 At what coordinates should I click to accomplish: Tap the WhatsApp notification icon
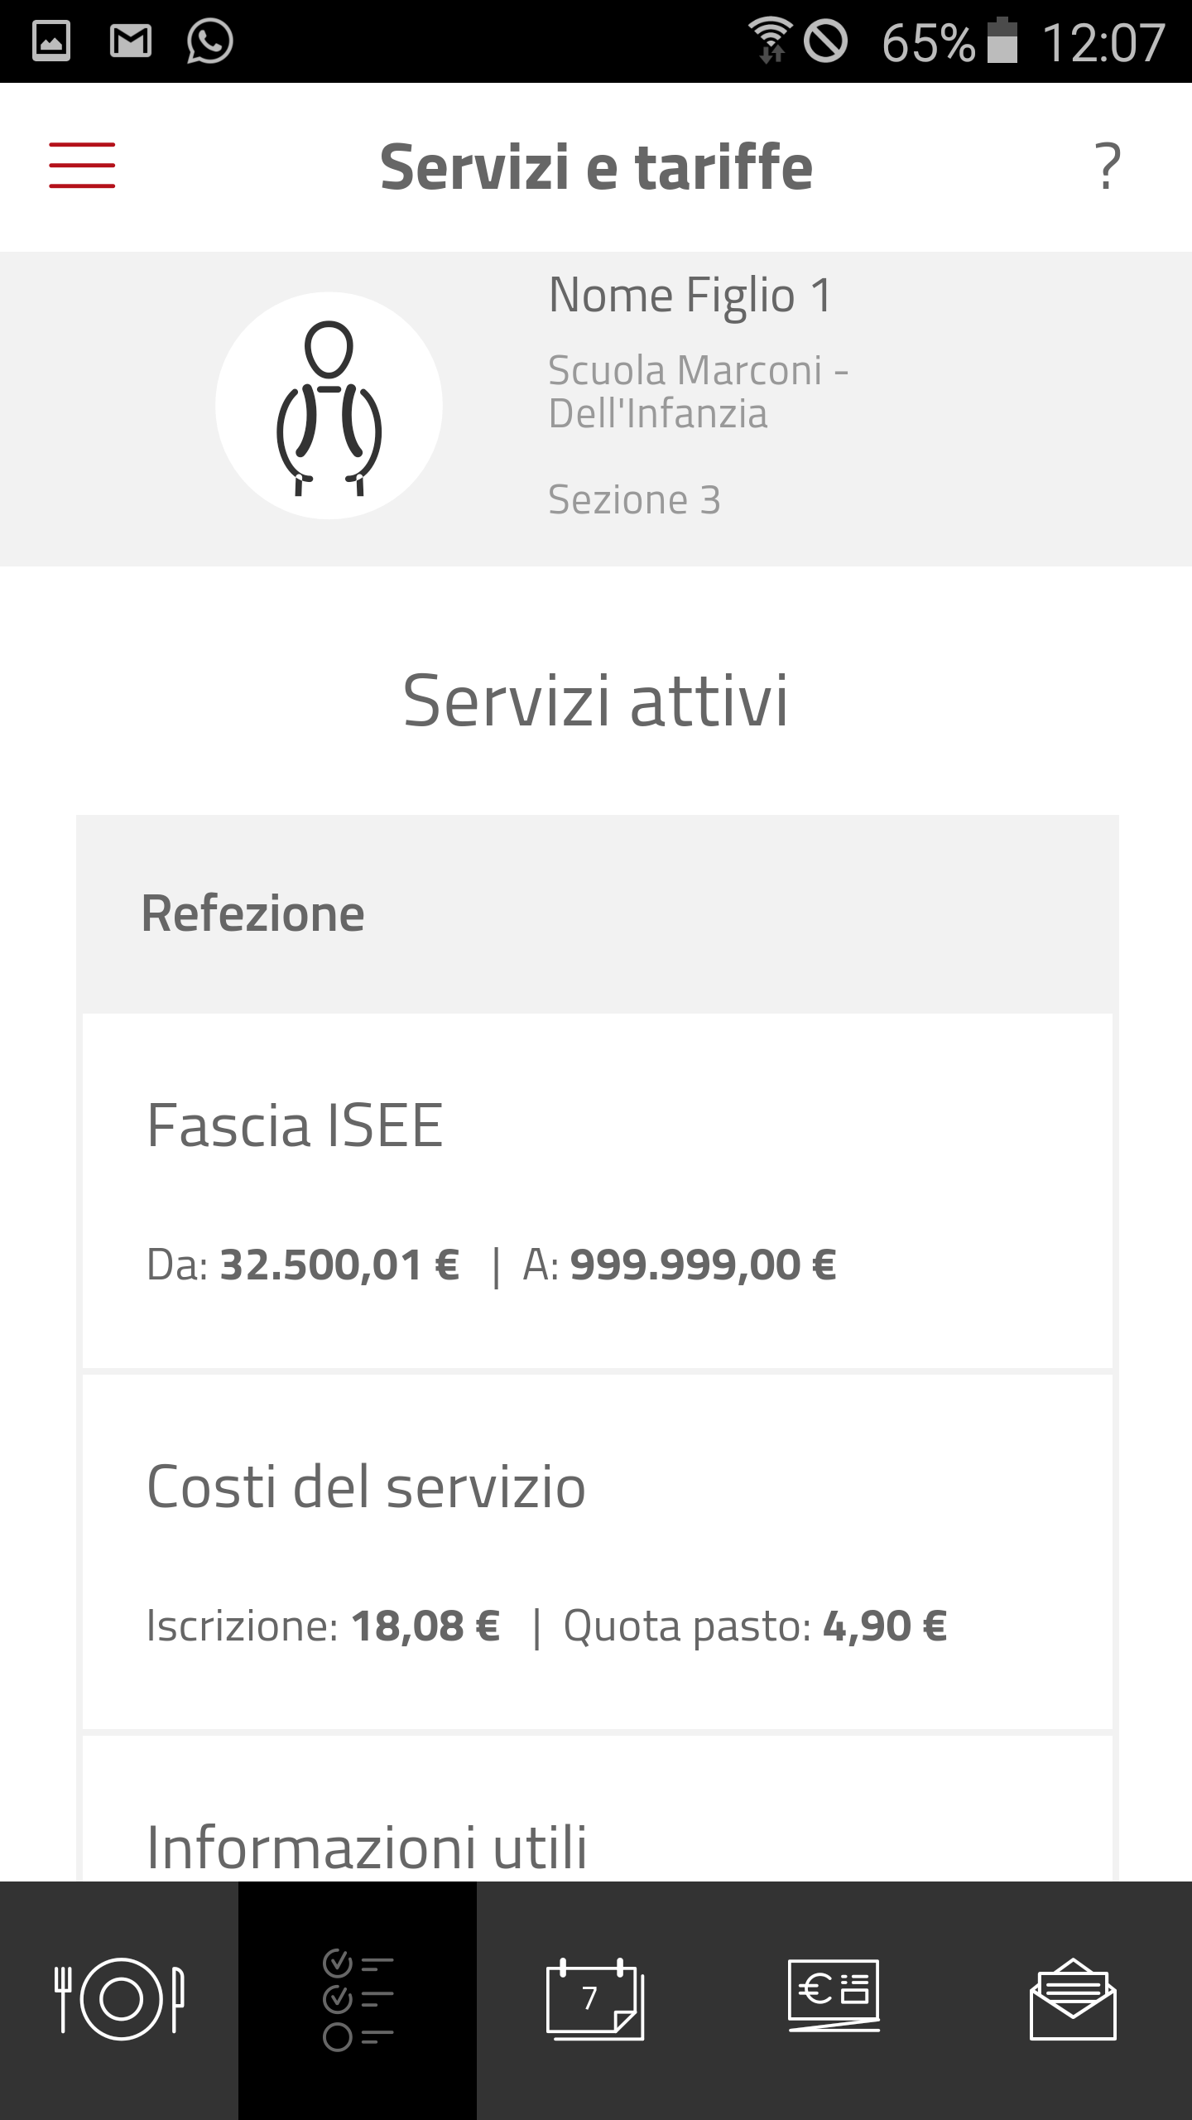tap(209, 41)
